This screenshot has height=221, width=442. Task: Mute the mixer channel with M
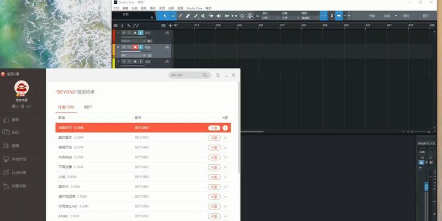tap(422, 157)
